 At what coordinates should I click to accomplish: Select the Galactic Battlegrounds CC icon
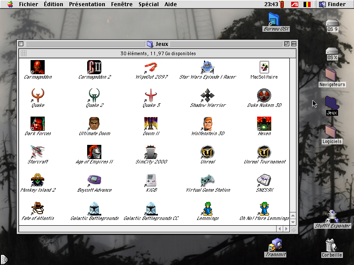tap(151, 208)
